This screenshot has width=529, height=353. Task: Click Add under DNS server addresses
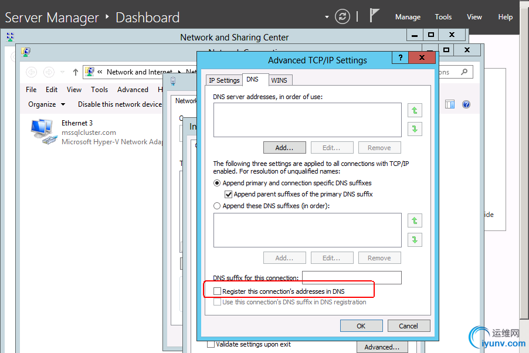(284, 148)
